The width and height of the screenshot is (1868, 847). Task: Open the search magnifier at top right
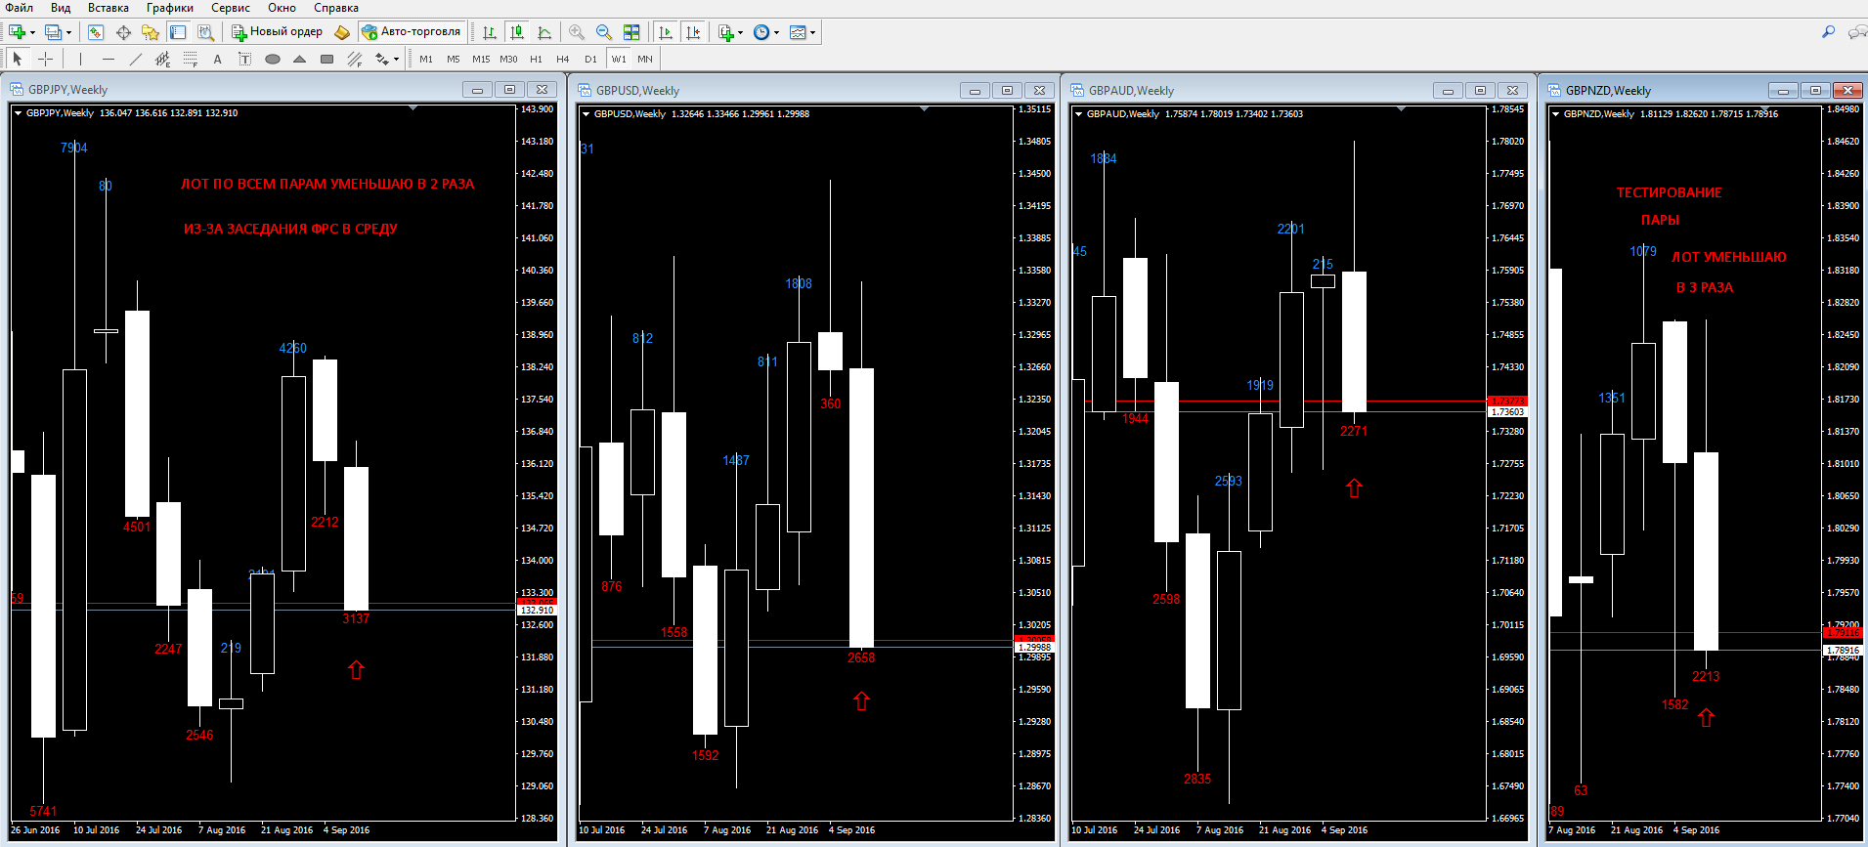[x=1828, y=32]
